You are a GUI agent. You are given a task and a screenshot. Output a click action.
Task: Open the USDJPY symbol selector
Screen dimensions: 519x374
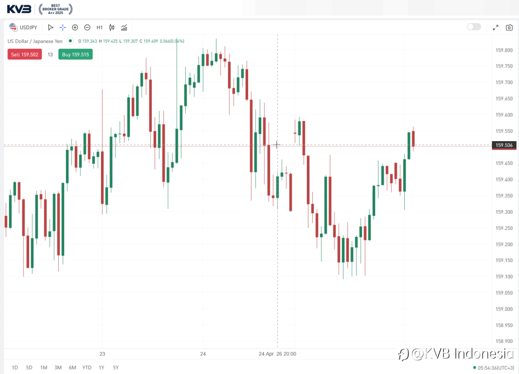tap(24, 28)
